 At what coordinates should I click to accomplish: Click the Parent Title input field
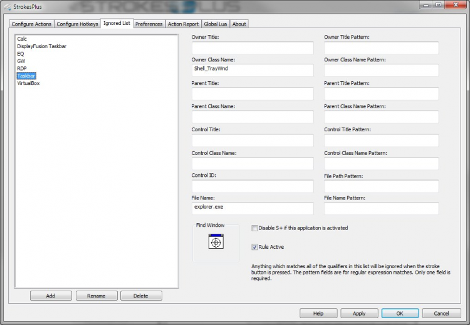253,94
